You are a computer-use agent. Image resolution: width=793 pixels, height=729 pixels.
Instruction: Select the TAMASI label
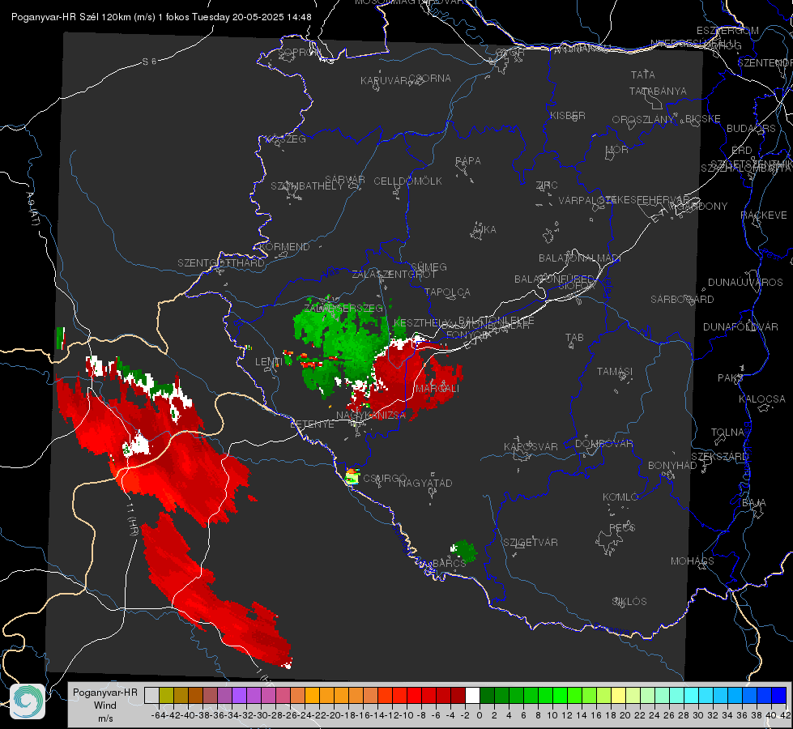click(615, 372)
